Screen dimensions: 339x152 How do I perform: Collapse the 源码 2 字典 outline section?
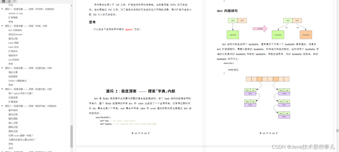[2, 26]
